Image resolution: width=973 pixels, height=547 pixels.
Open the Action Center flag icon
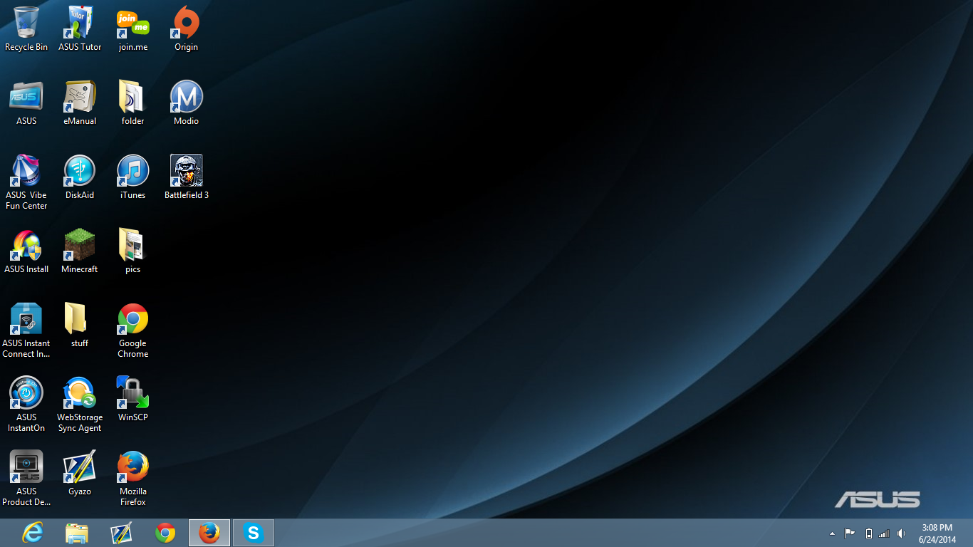point(850,533)
